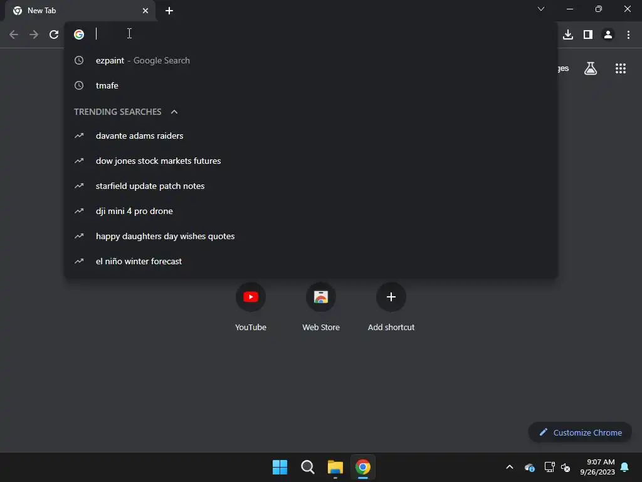Open the notifications bell icon
The image size is (642, 482).
[624, 467]
